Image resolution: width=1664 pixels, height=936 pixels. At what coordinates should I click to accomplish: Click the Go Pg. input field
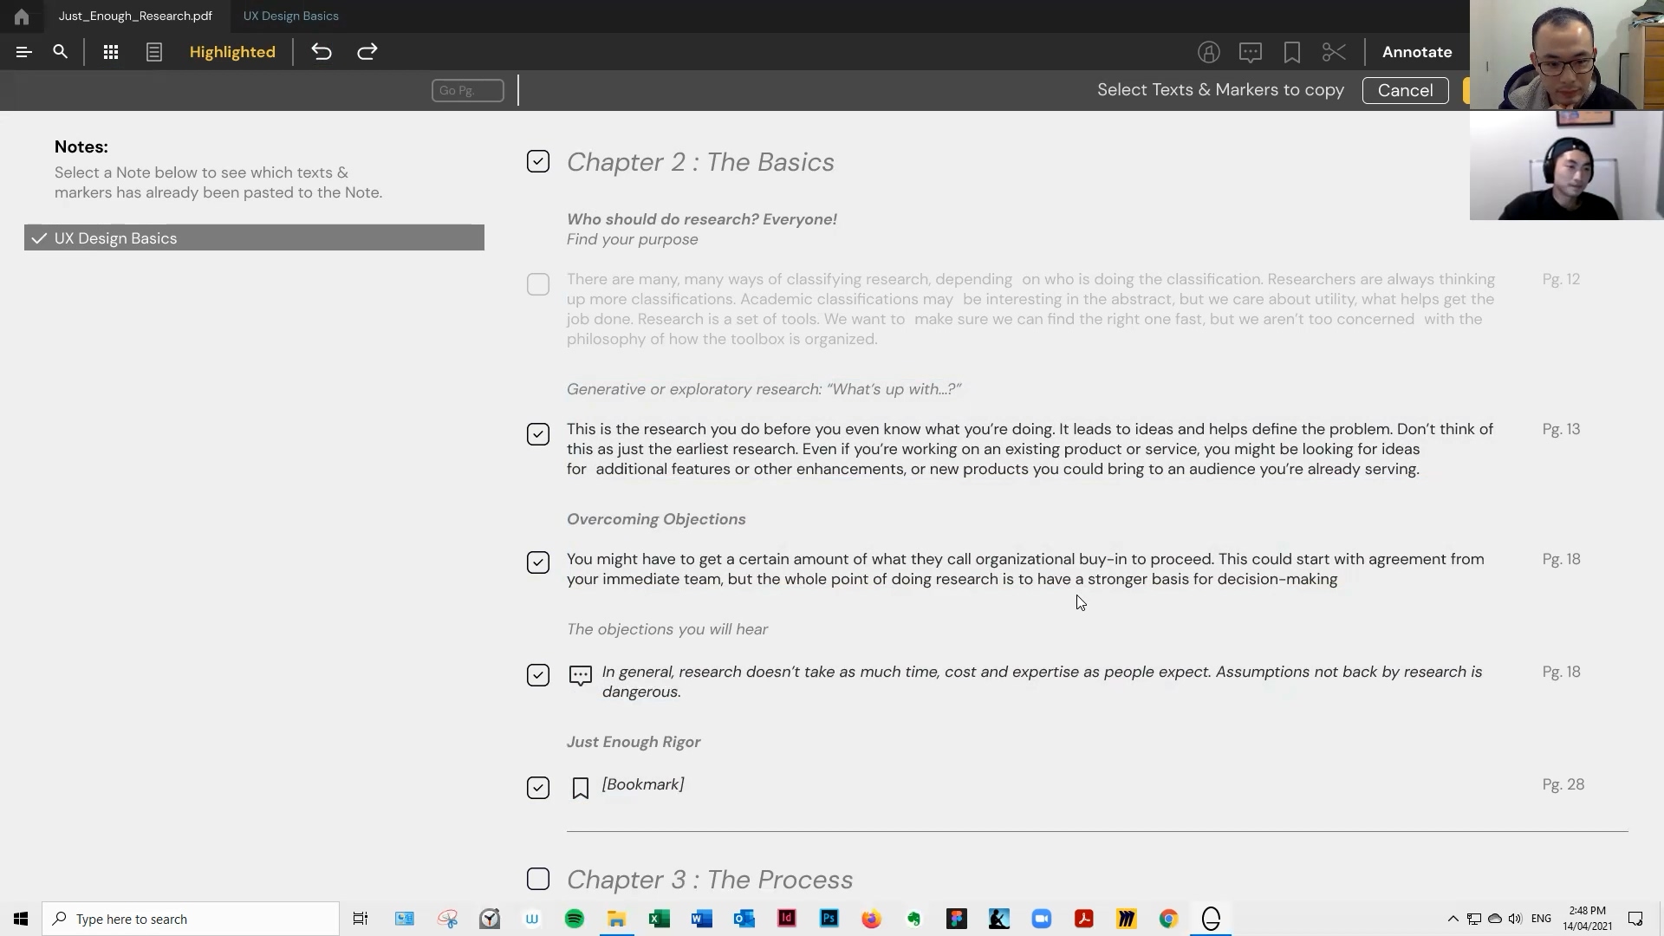[x=468, y=90]
